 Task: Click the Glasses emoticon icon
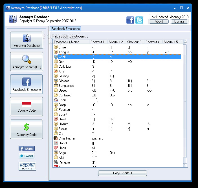pos(56,81)
